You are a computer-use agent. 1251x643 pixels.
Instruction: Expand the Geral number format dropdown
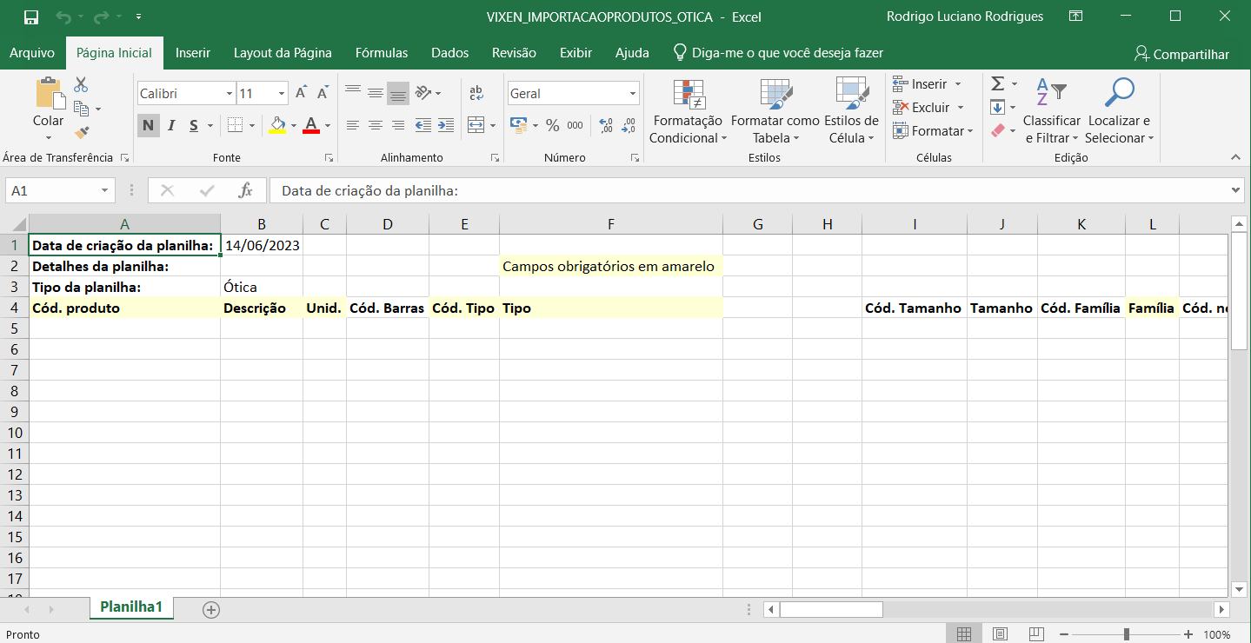pos(632,94)
